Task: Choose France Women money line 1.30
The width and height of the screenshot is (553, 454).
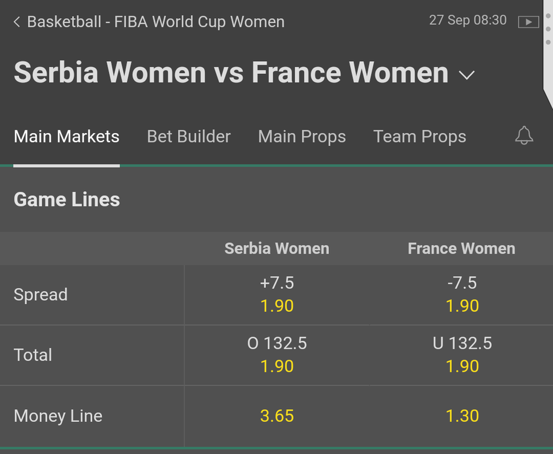Action: (462, 416)
